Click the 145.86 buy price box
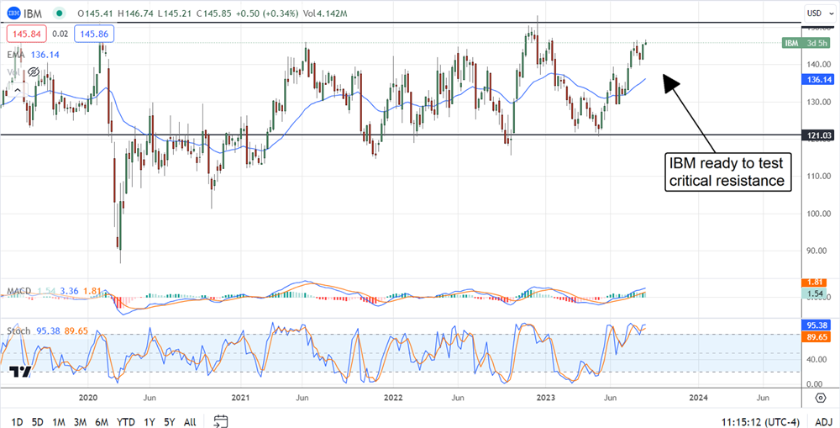This screenshot has height=428, width=840. (96, 34)
